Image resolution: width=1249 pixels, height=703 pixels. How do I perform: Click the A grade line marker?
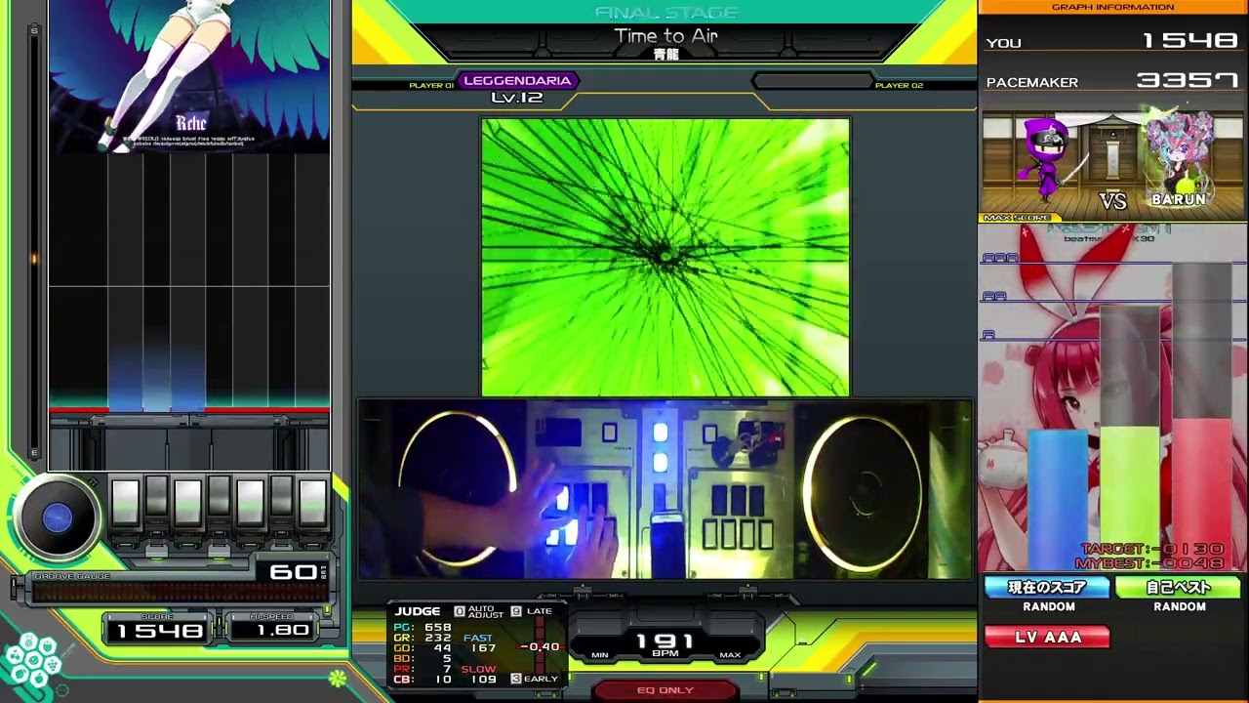pyautogui.click(x=988, y=335)
